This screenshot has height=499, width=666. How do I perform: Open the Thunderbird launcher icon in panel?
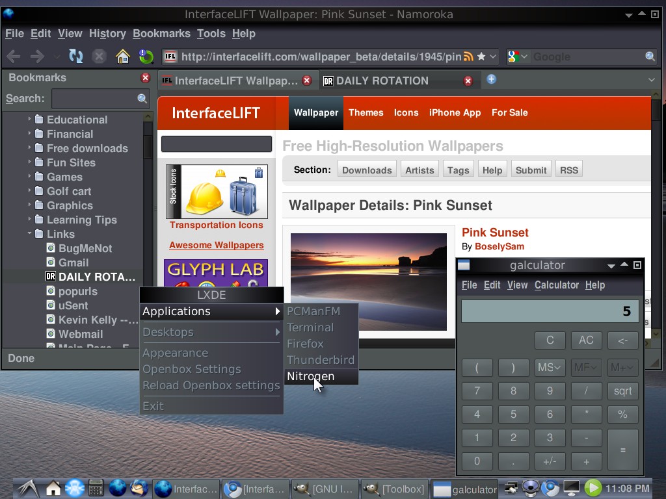tap(139, 488)
